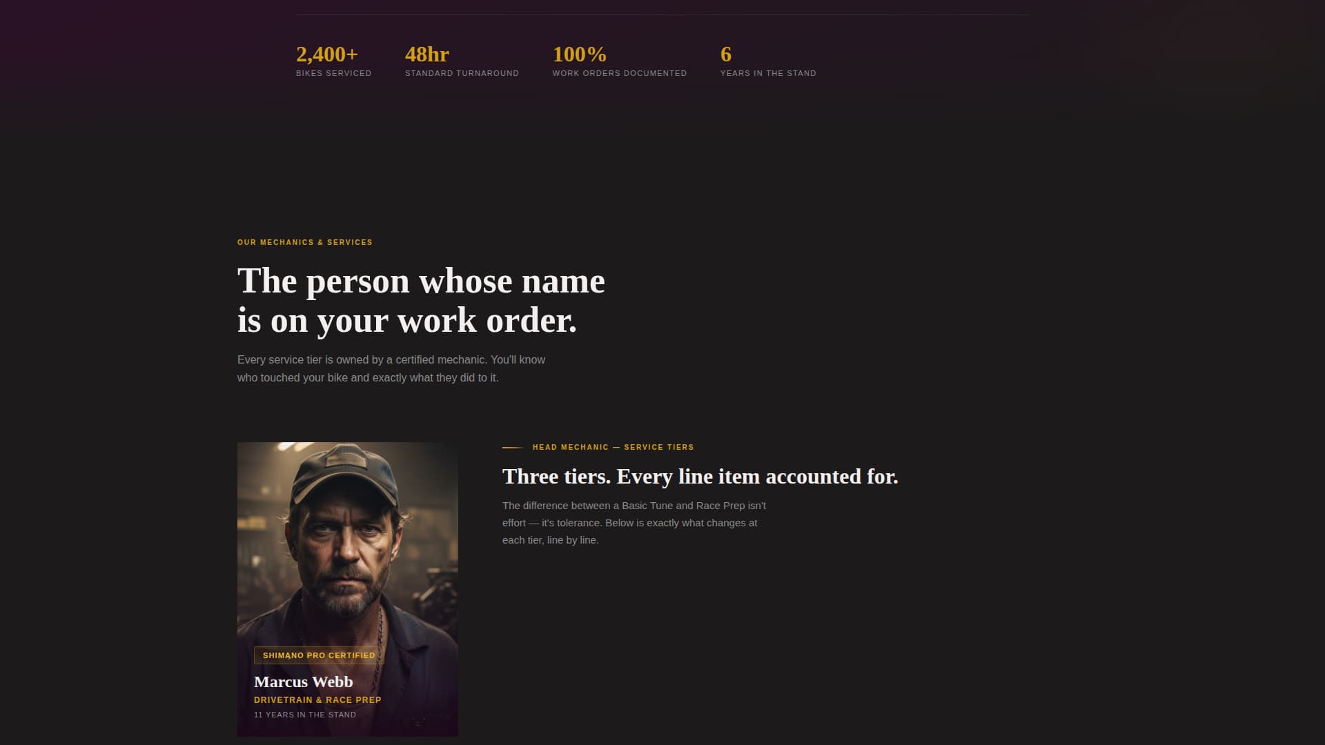The image size is (1325, 745).
Task: Select the '48hr' turnaround stat
Action: point(427,54)
